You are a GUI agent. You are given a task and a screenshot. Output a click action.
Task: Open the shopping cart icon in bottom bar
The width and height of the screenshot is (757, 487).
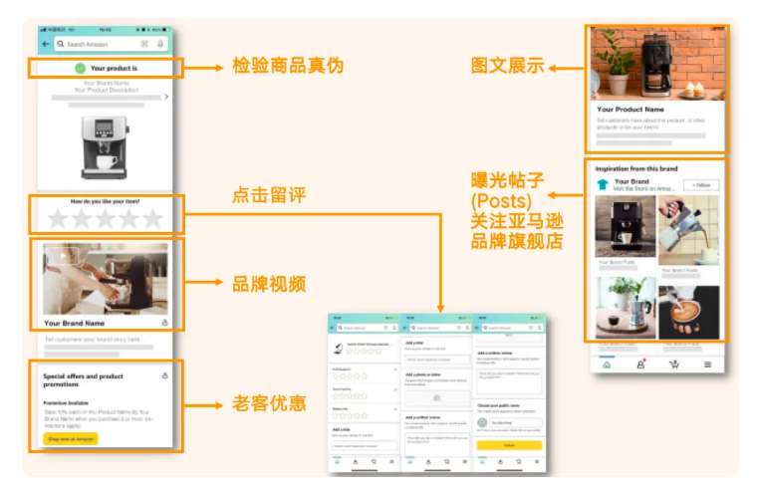[674, 365]
